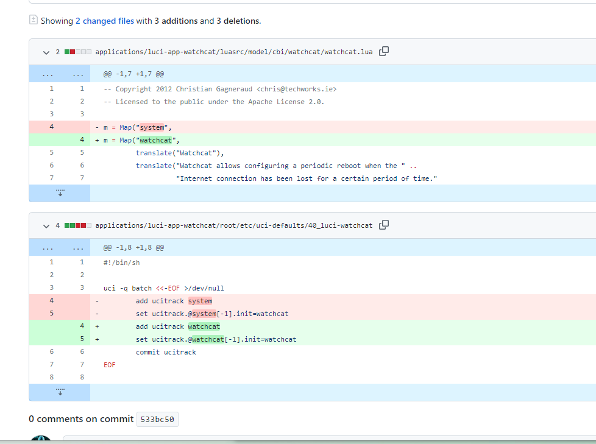Viewport: 596px width, 444px height.
Task: Expand hidden lines below the 40_luci-watchcat diff
Action: (59, 390)
